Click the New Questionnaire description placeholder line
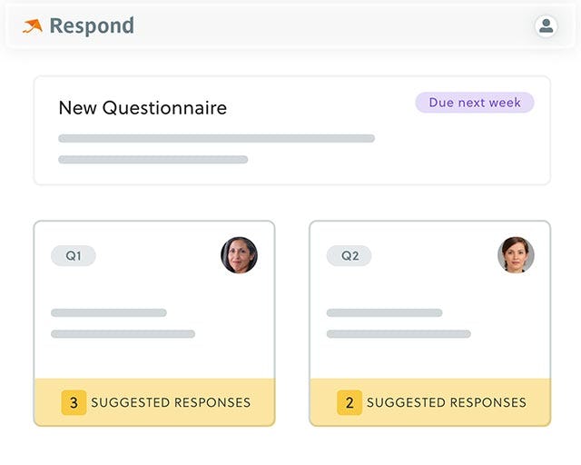The width and height of the screenshot is (581, 465). click(216, 139)
